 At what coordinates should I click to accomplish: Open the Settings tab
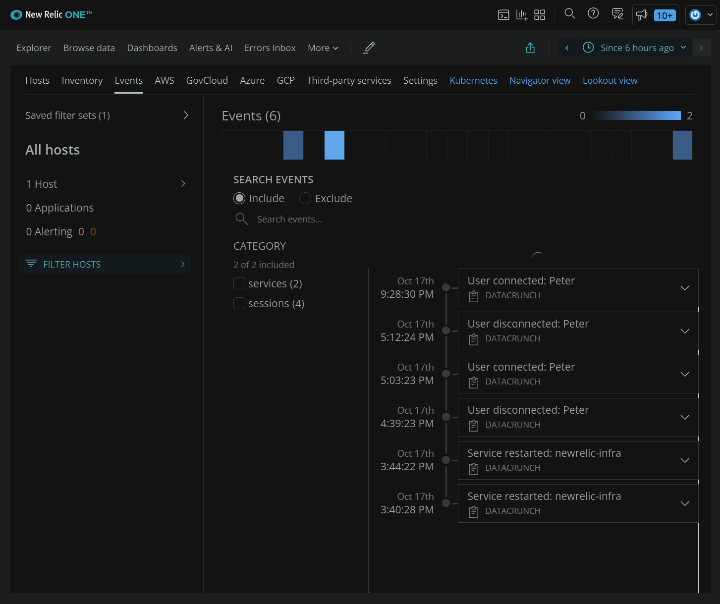pyautogui.click(x=420, y=80)
